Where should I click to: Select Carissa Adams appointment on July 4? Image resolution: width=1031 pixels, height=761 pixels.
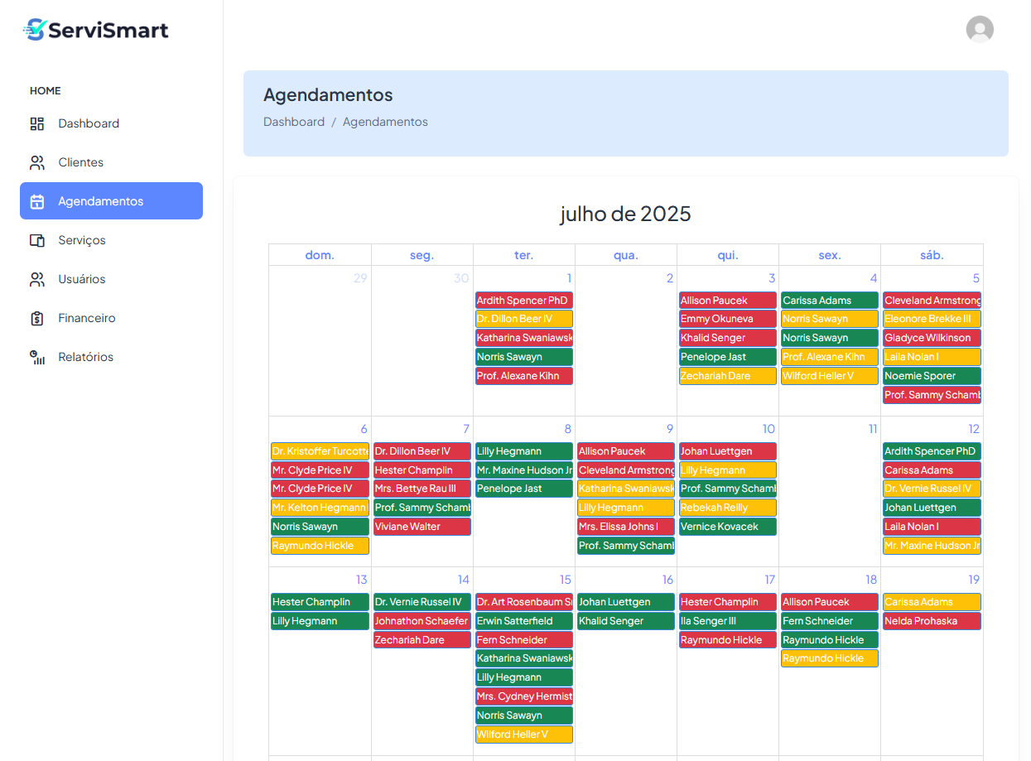tap(829, 300)
